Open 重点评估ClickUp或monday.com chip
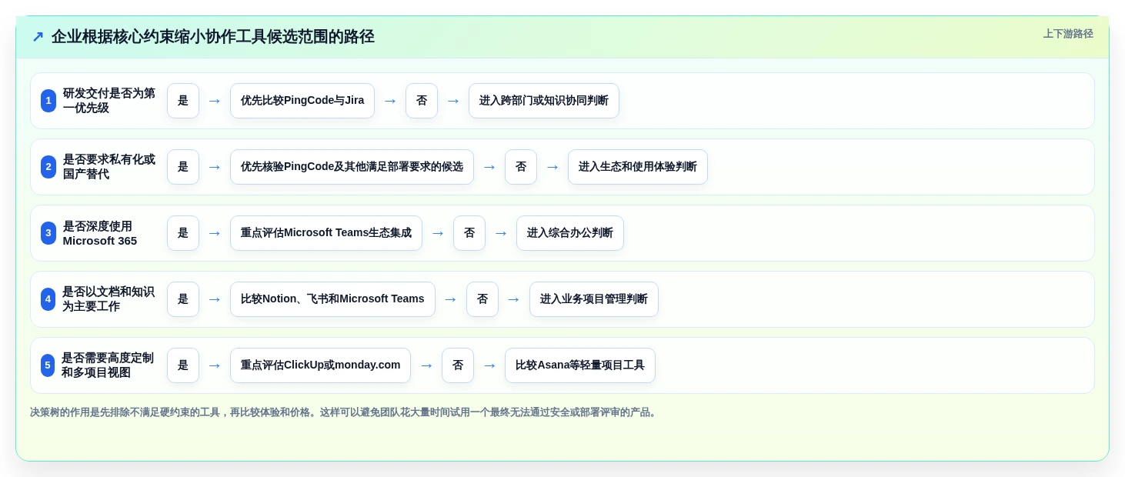 click(320, 365)
